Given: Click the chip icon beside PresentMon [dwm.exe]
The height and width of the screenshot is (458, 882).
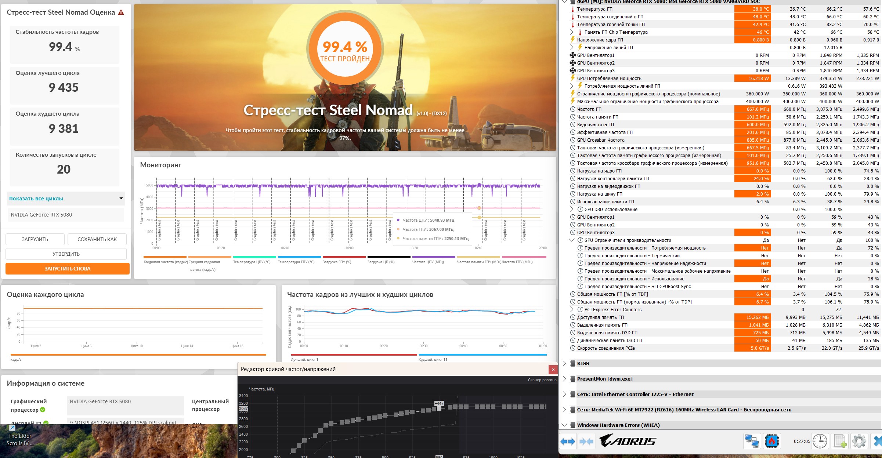Looking at the screenshot, I should click(x=572, y=379).
